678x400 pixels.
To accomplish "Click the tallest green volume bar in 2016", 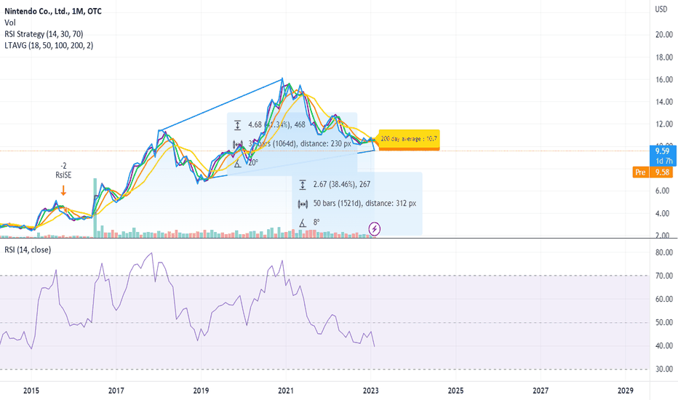I will 95,208.
